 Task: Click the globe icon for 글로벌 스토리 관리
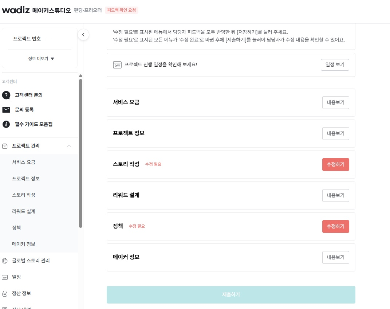pos(5,261)
